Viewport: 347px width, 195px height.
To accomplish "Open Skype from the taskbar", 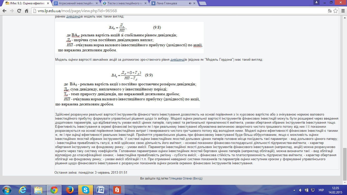I will [x=86, y=190].
